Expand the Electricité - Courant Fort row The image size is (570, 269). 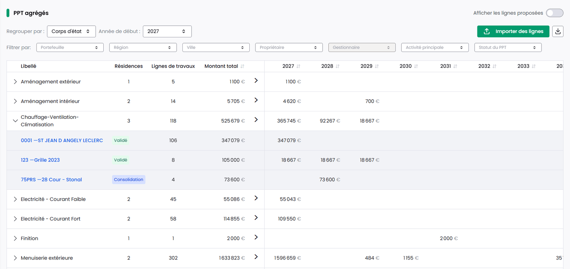click(15, 219)
